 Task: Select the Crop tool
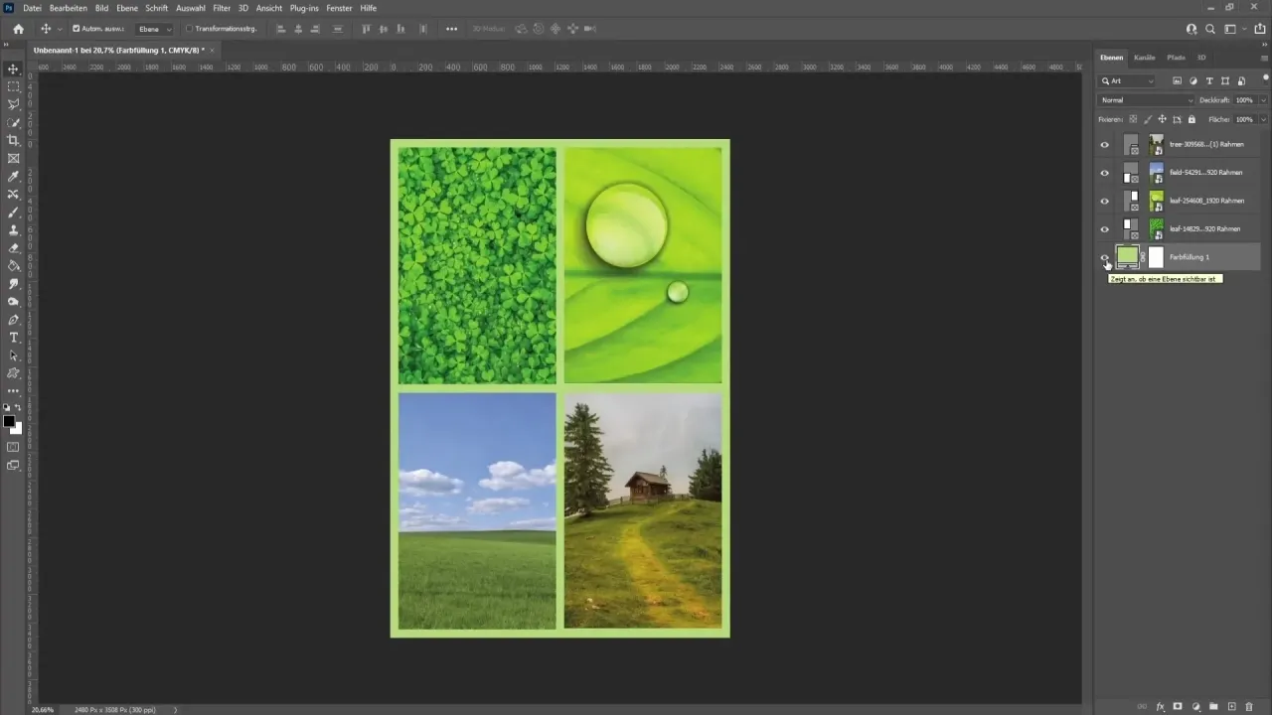[x=14, y=140]
